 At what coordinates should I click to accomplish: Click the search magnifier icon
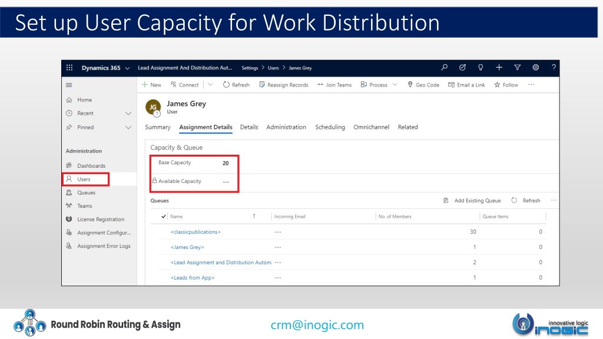pyautogui.click(x=444, y=68)
